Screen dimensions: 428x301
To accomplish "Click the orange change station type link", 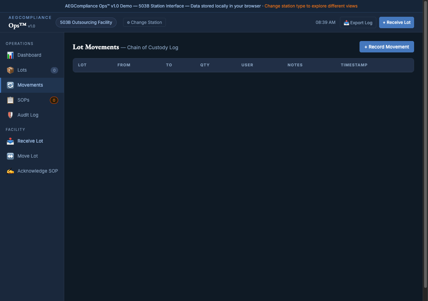I will (311, 6).
